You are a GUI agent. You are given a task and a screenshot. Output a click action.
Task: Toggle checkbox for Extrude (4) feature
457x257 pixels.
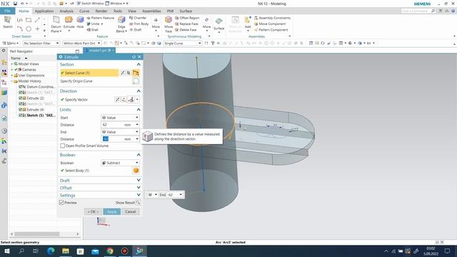tap(21, 109)
